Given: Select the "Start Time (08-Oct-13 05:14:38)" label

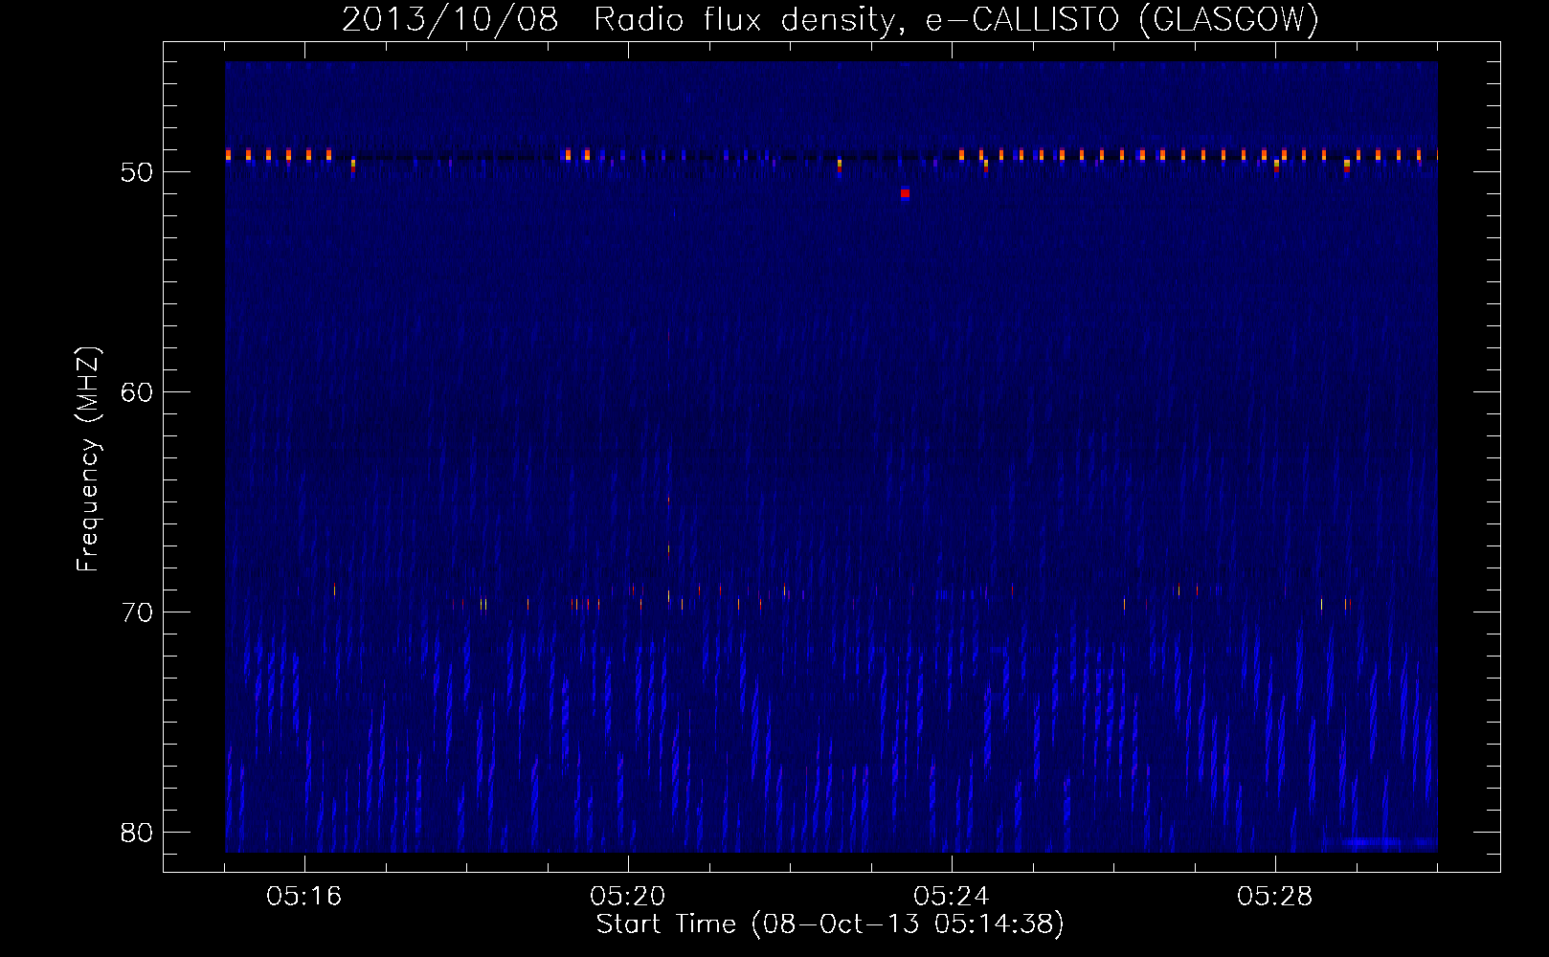Looking at the screenshot, I should point(830,924).
